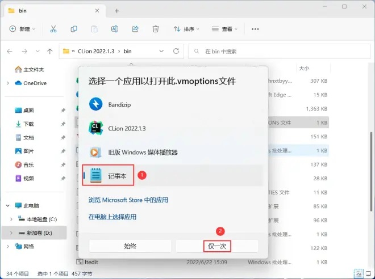Expand 网络 tree node
Viewport: 375px width, 279px height.
pyautogui.click(x=8, y=246)
